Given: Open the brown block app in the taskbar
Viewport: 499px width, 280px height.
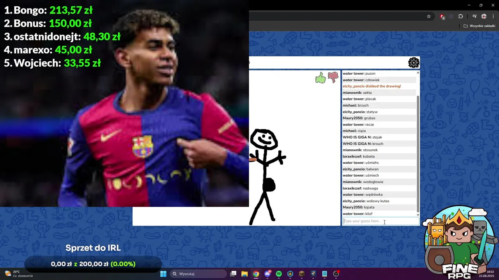Looking at the screenshot, I should pos(302,274).
